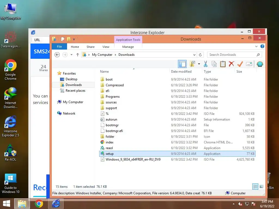The height and width of the screenshot is (209, 279).
Task: Click the Preview pane toolbar icon
Action: [x=182, y=64]
